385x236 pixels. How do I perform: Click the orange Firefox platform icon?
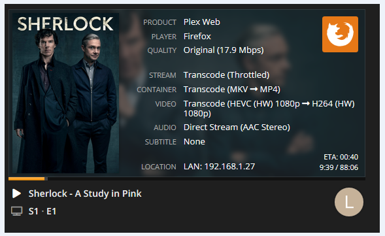coord(340,35)
